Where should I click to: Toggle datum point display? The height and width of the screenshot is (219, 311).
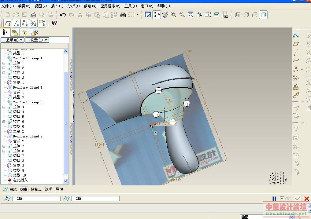point(25,24)
